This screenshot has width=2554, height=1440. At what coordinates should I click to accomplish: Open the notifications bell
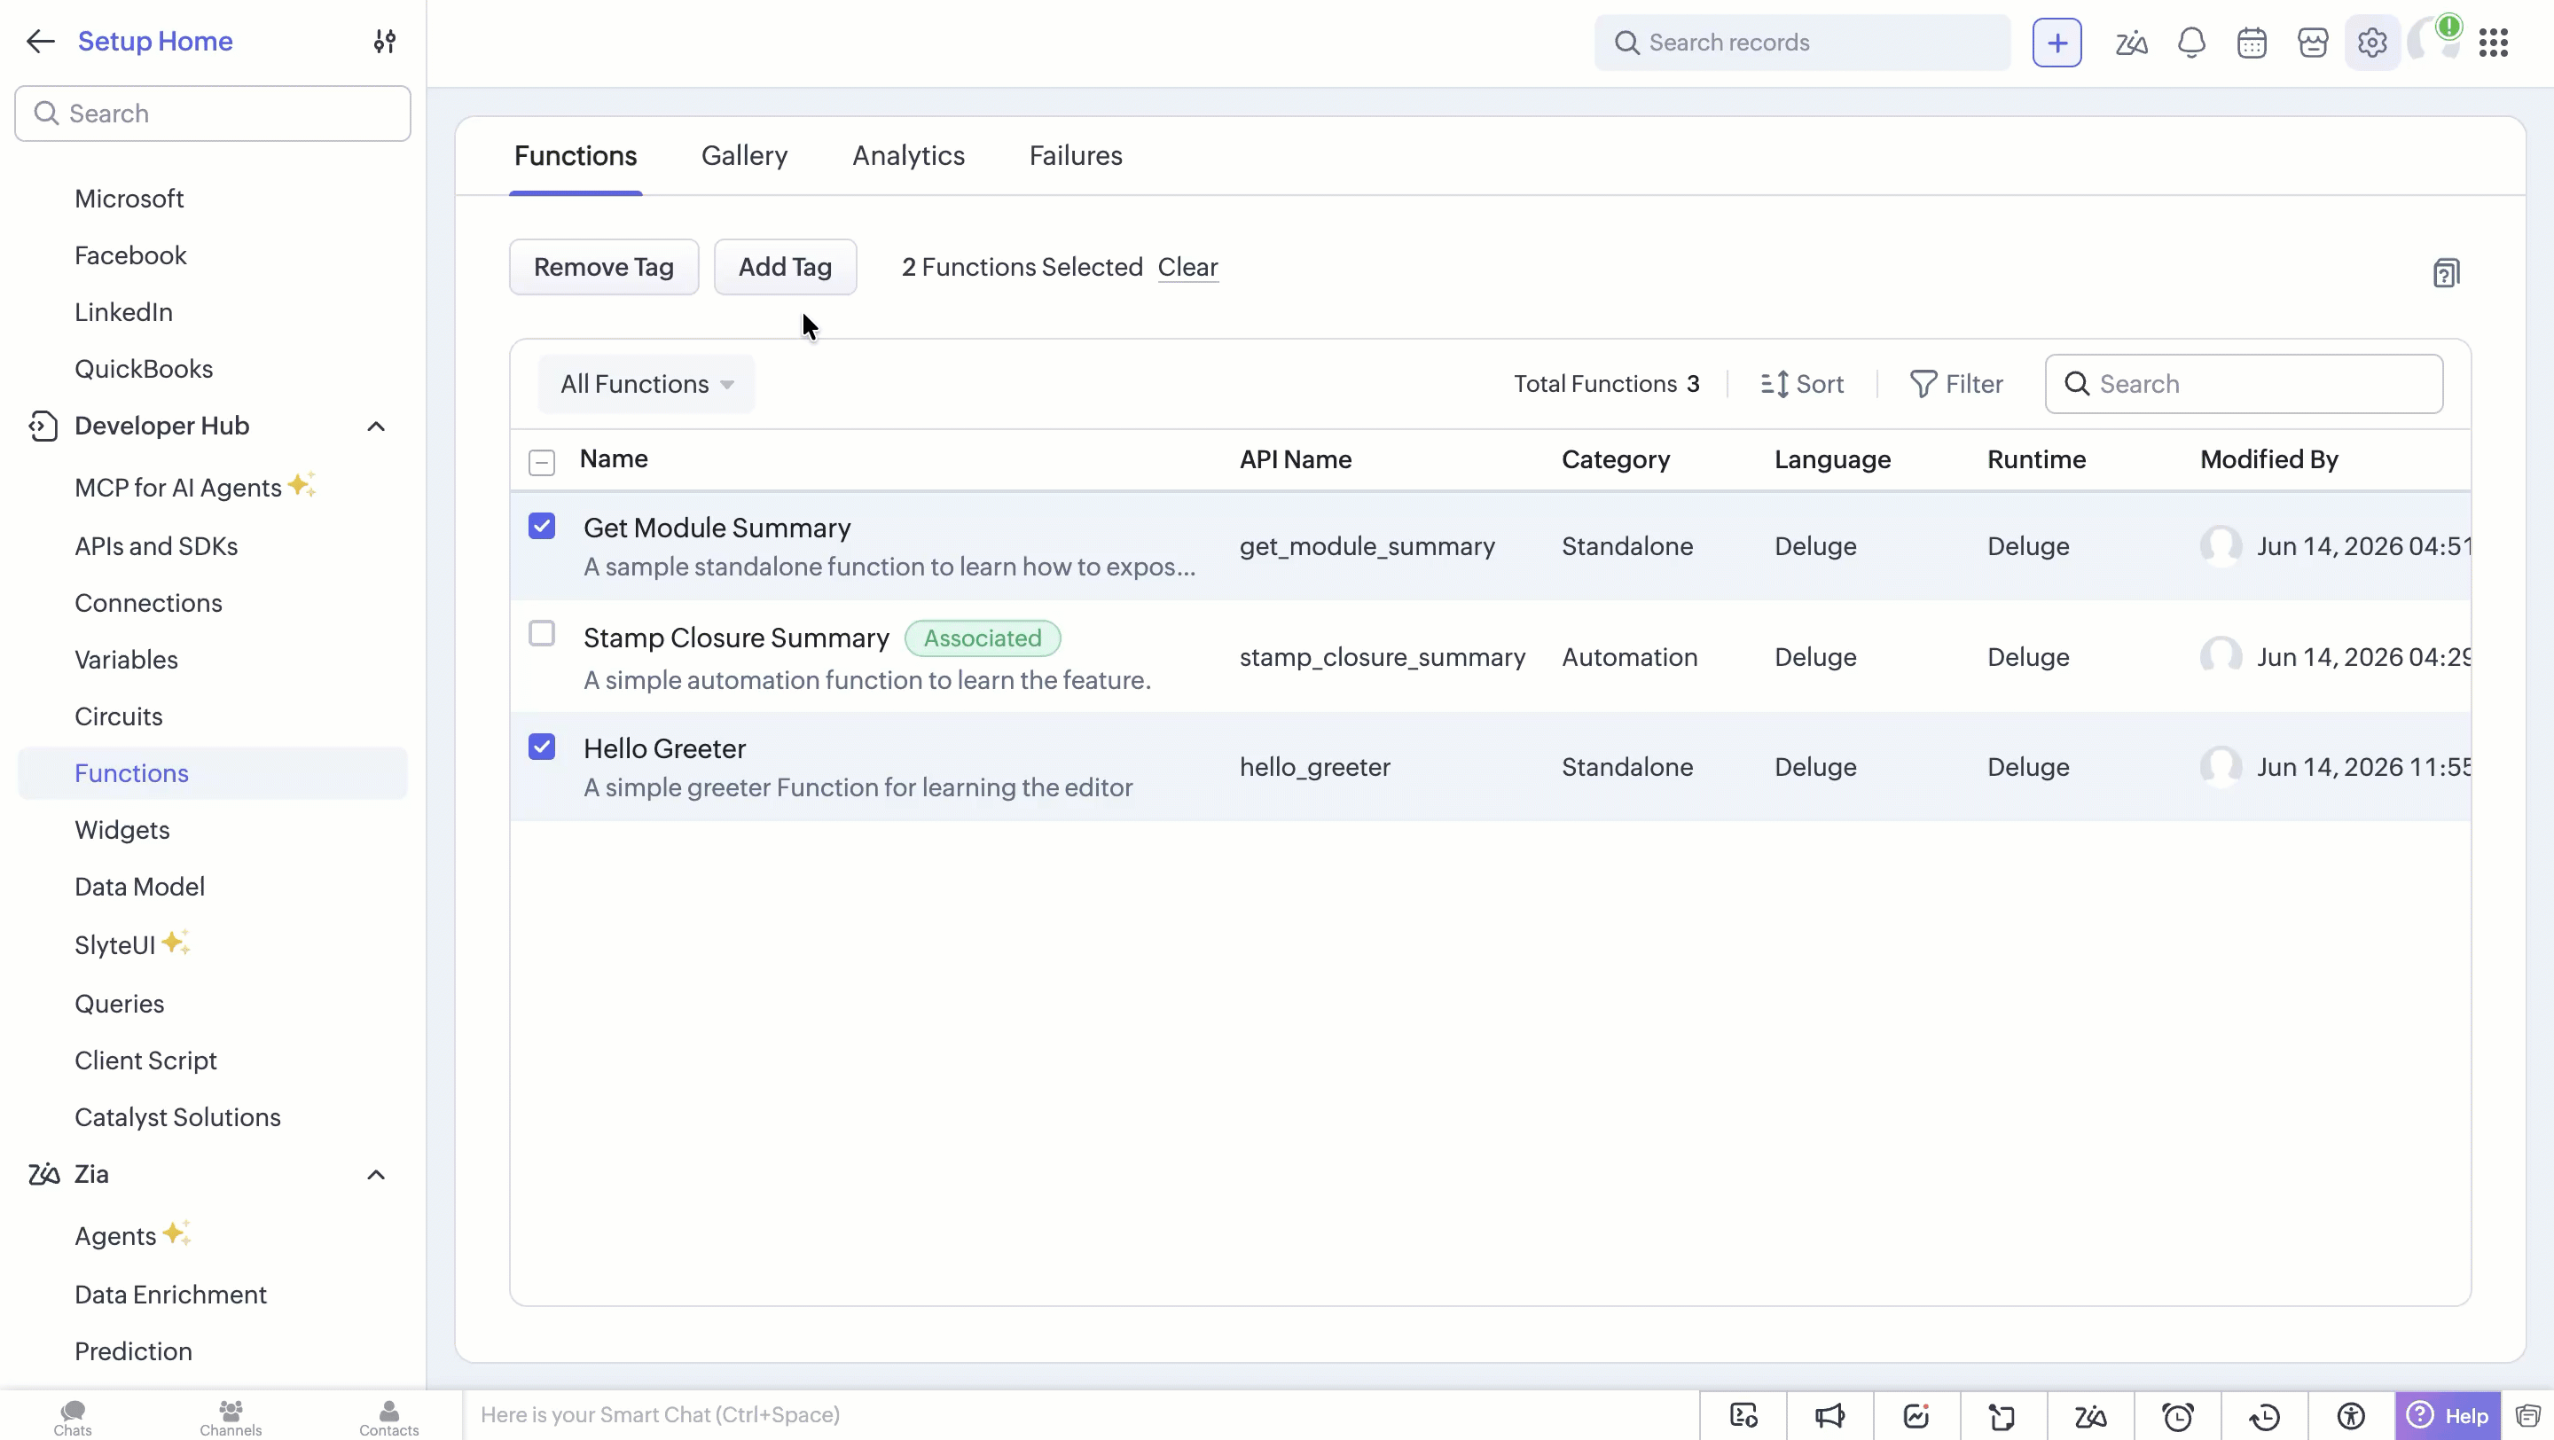coord(2191,43)
